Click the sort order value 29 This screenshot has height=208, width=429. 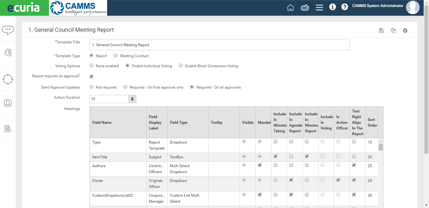pos(370,181)
